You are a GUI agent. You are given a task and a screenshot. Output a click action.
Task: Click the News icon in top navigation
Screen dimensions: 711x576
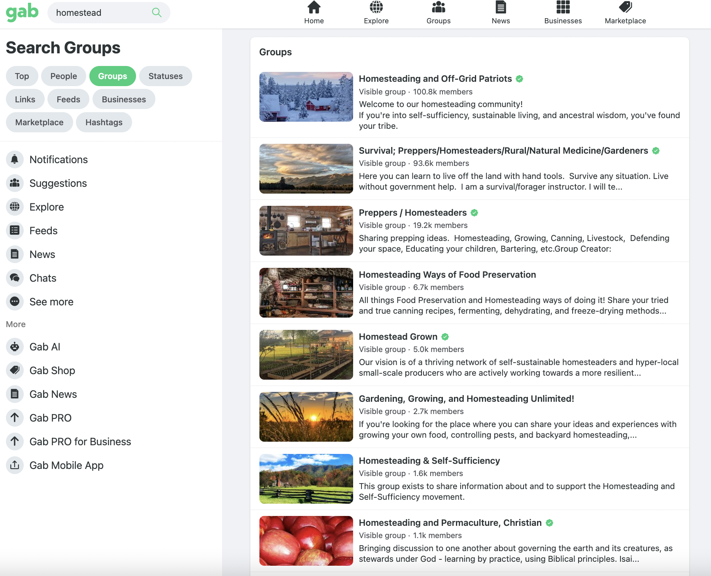500,7
